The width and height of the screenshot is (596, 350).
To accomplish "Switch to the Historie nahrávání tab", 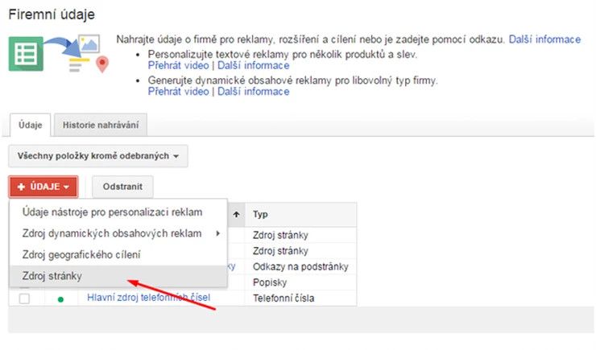I will click(x=101, y=125).
